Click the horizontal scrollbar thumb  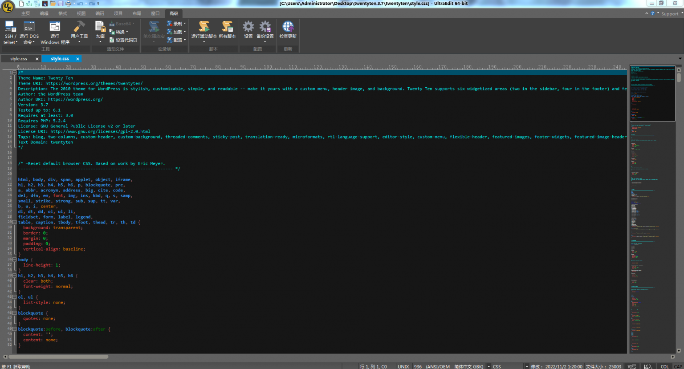(x=58, y=357)
